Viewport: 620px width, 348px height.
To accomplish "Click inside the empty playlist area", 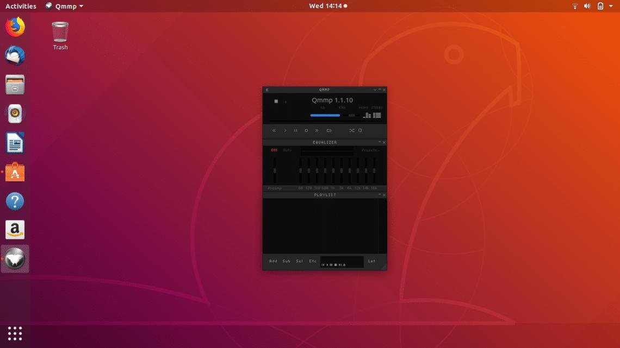I will point(324,225).
